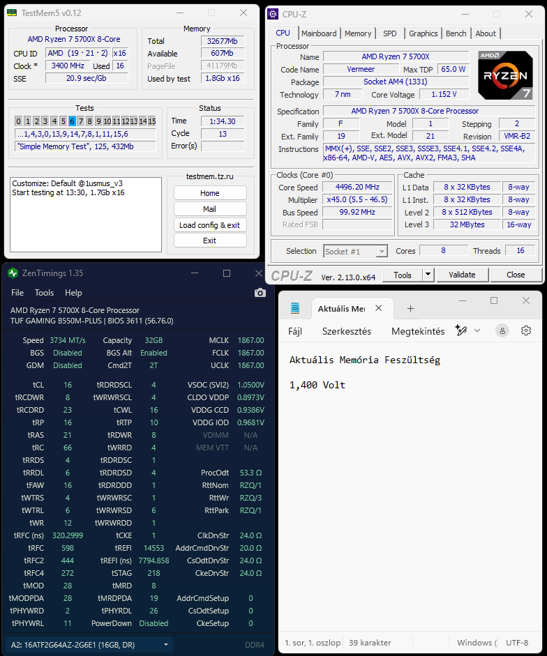The height and width of the screenshot is (656, 547).
Task: Minimize the ZenTimings window
Action: coord(195,273)
